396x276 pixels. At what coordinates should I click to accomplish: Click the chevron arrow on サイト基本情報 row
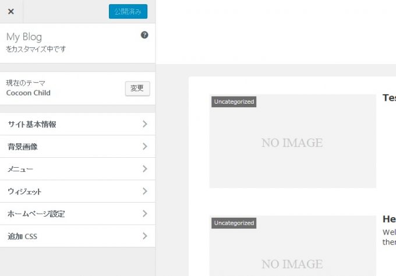(x=144, y=125)
